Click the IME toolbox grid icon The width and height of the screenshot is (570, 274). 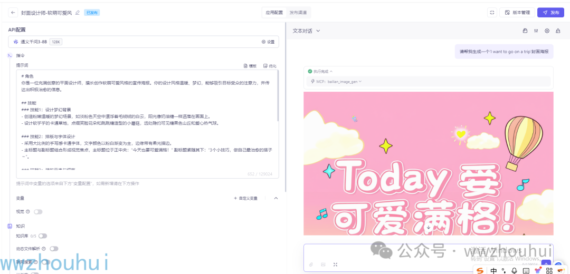coord(549,270)
